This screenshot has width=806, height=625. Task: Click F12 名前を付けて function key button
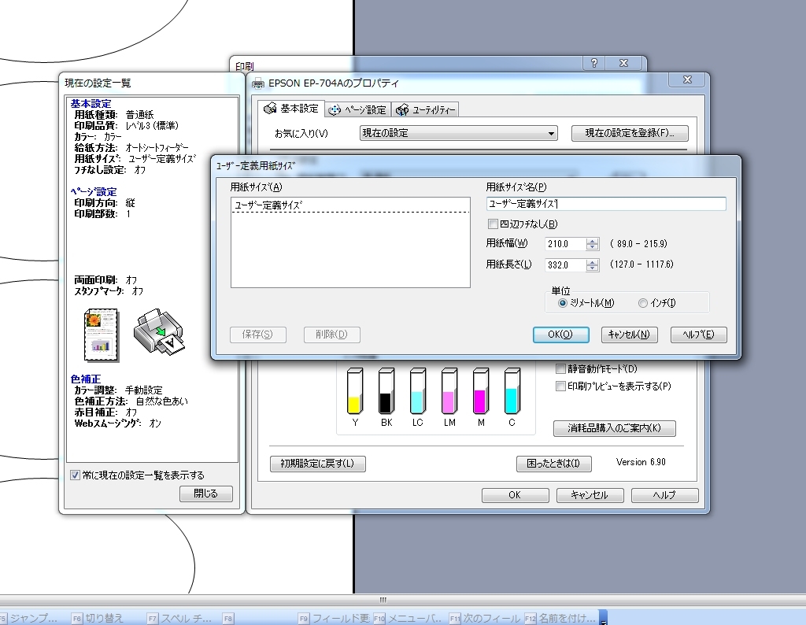(x=560, y=619)
